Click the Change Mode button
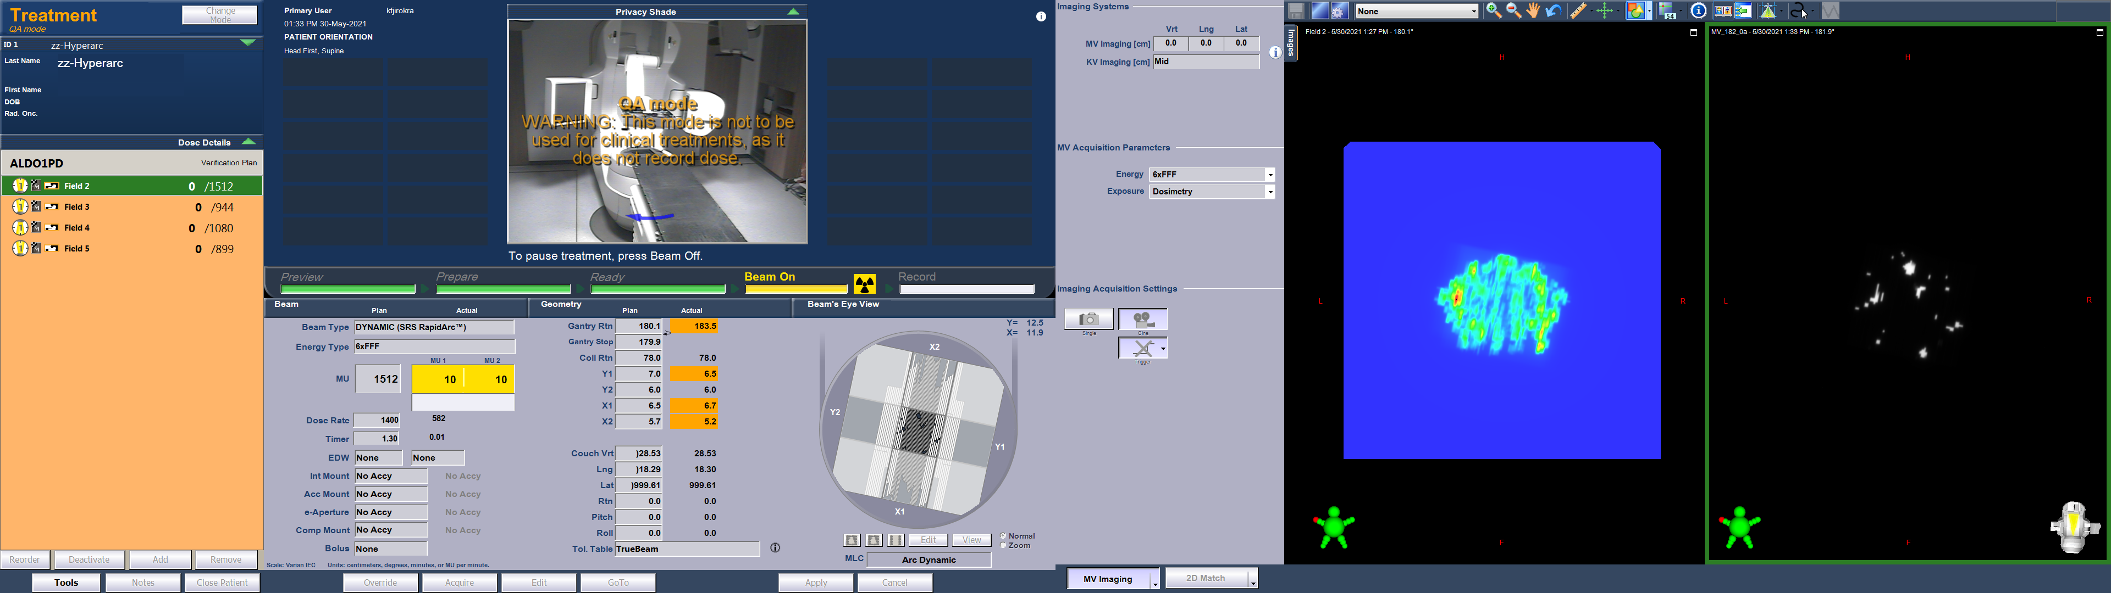 click(219, 15)
